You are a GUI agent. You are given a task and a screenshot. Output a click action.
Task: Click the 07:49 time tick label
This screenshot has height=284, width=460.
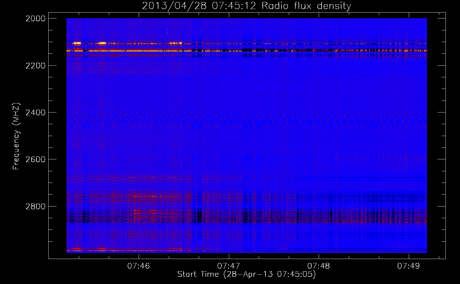tap(409, 266)
